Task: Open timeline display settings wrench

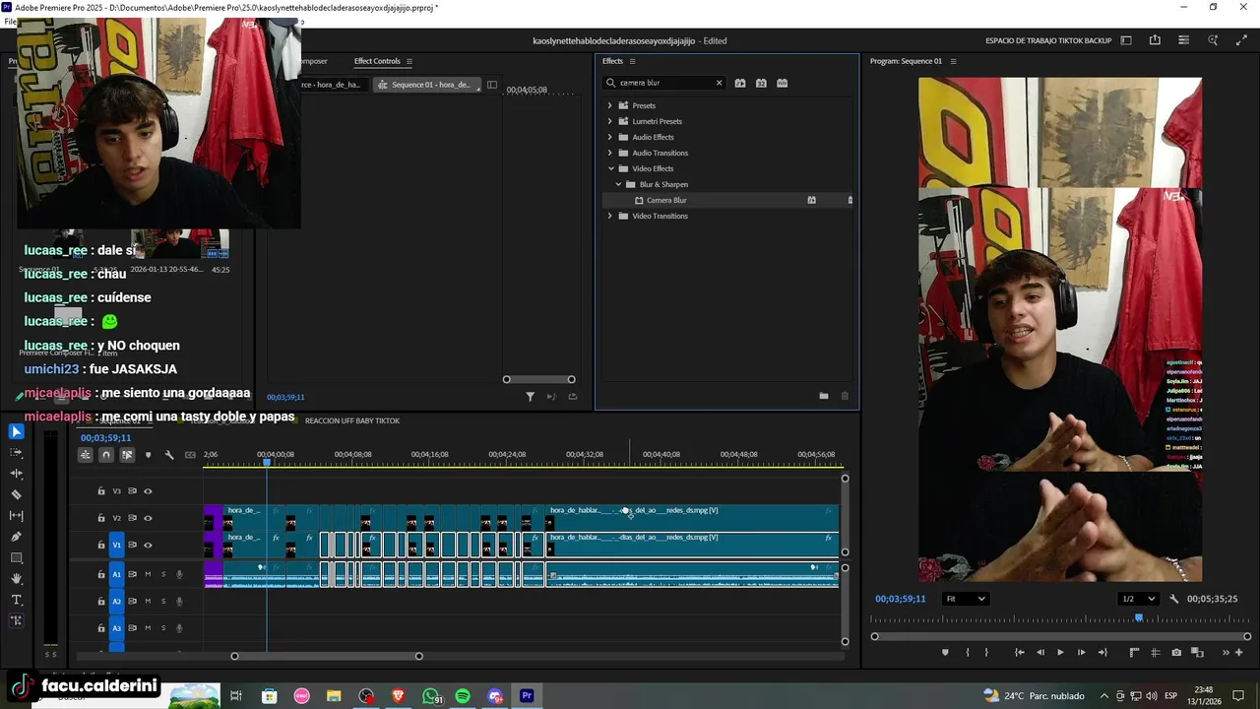Action: click(168, 455)
